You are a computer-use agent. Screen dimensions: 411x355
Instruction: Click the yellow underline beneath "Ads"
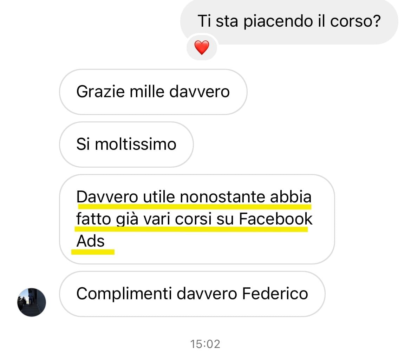(x=93, y=252)
